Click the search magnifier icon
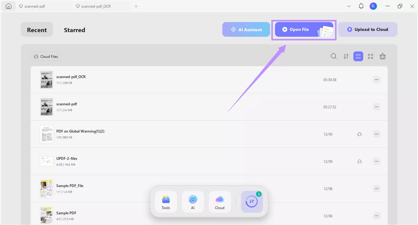 pos(334,56)
